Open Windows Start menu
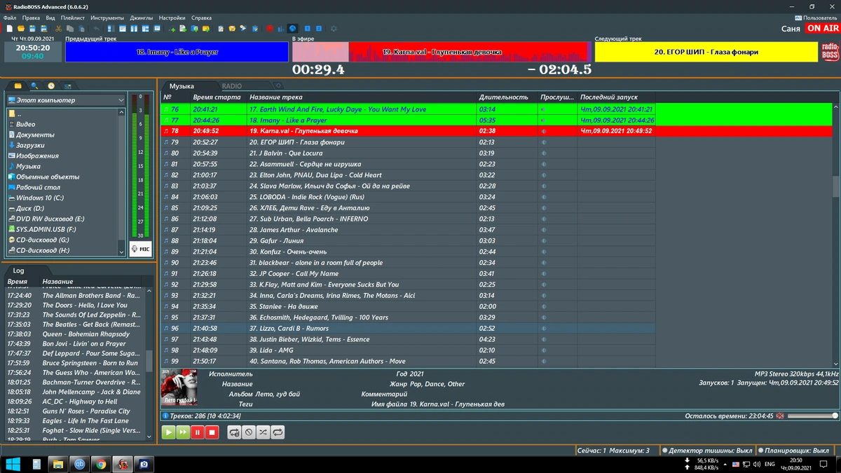Screen dimensions: 841x473 pyautogui.click(x=13, y=464)
